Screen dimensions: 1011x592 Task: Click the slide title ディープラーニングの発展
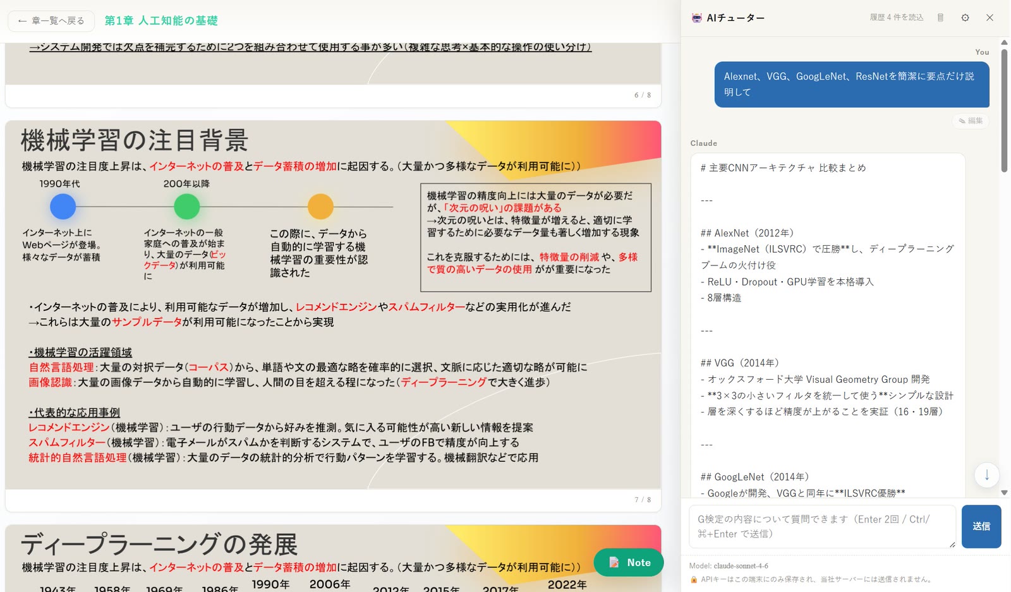pos(159,544)
